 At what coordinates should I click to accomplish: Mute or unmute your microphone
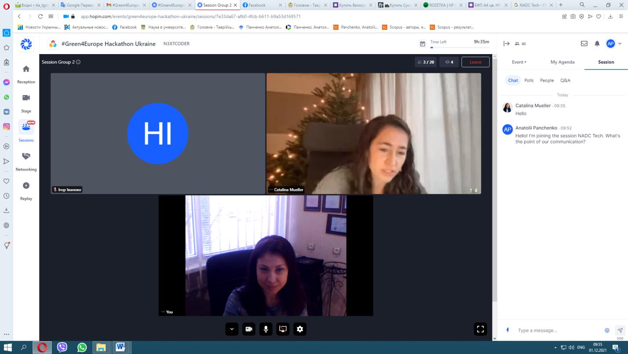(266, 329)
